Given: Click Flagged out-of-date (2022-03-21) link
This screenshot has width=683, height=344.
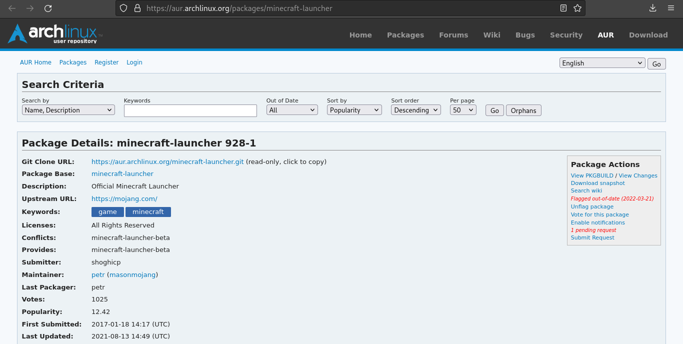Looking at the screenshot, I should pos(612,198).
